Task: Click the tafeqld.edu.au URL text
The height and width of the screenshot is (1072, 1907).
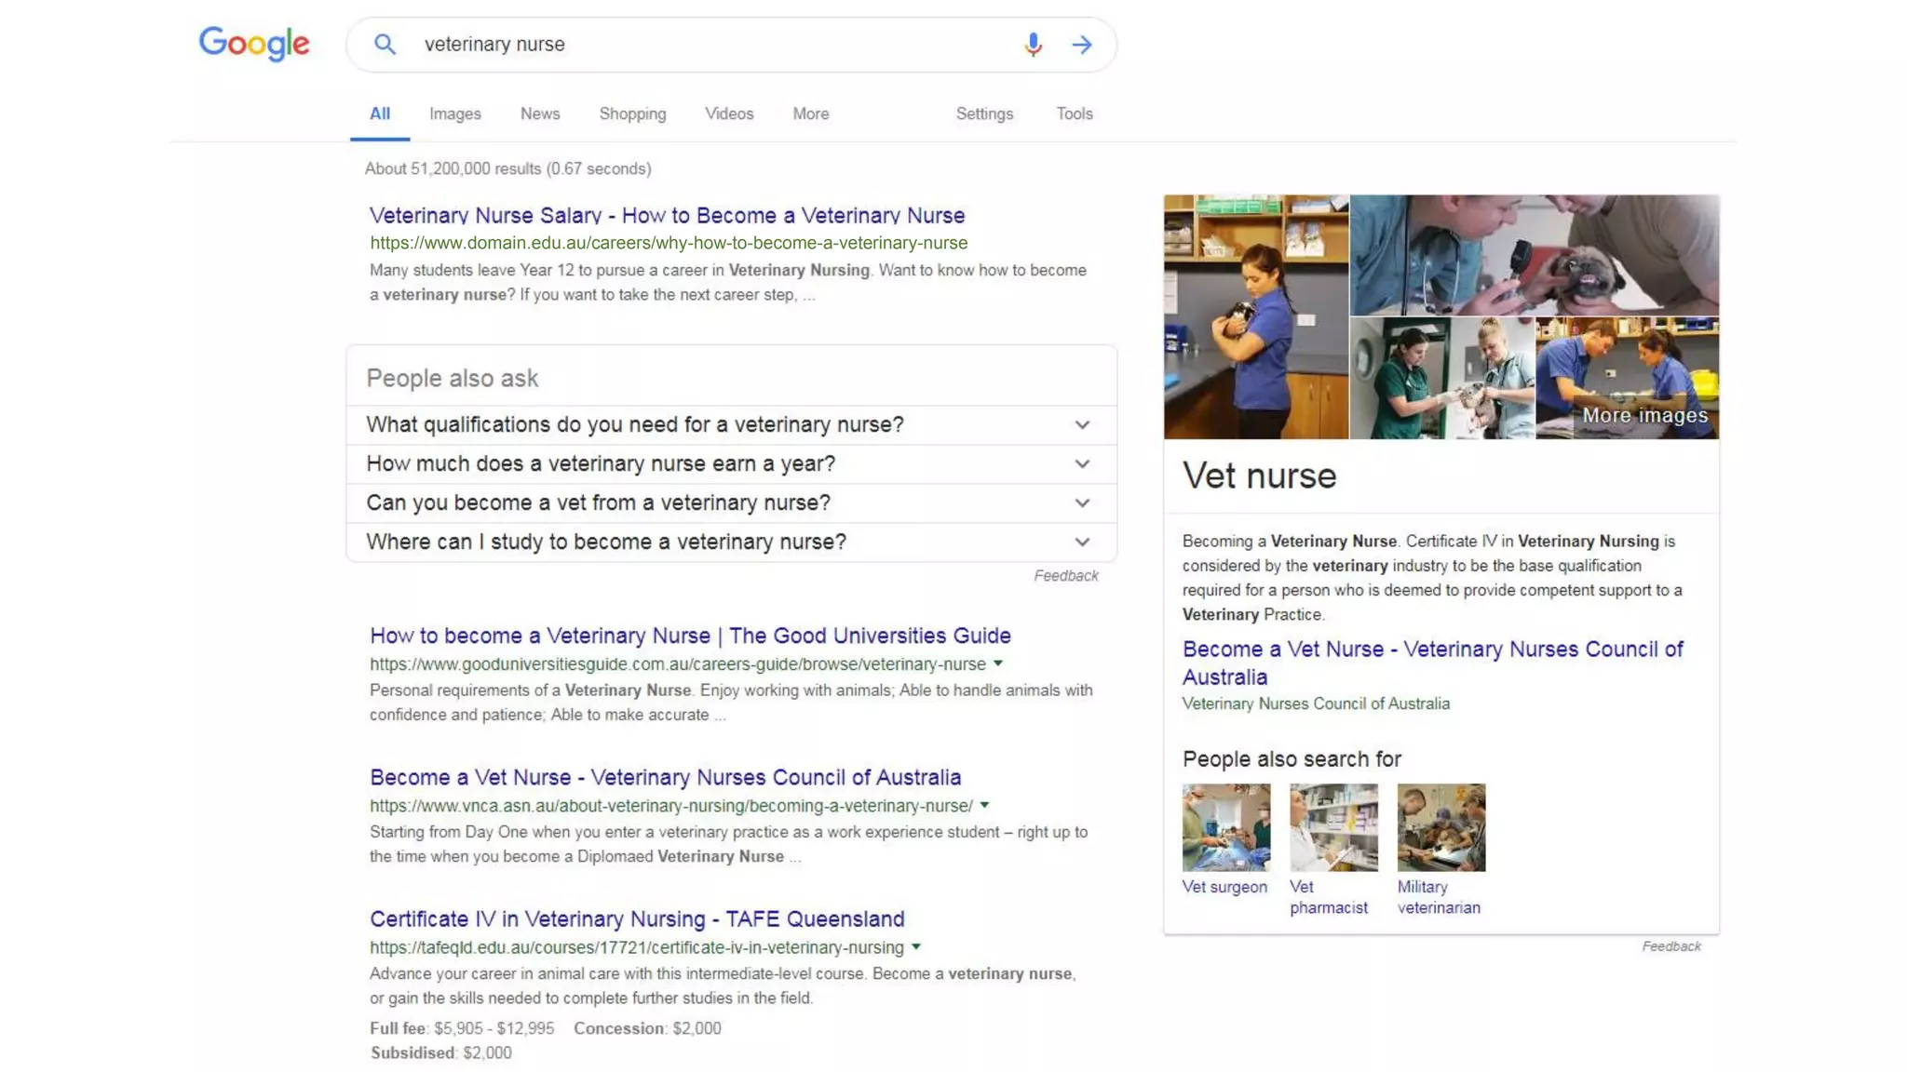Action: click(x=637, y=946)
